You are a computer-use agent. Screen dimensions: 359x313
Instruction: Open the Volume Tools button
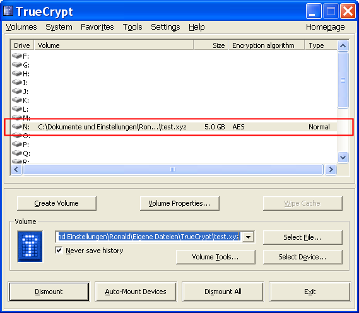(x=215, y=257)
